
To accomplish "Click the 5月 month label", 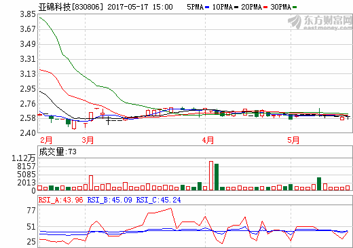I will pos(293,140).
